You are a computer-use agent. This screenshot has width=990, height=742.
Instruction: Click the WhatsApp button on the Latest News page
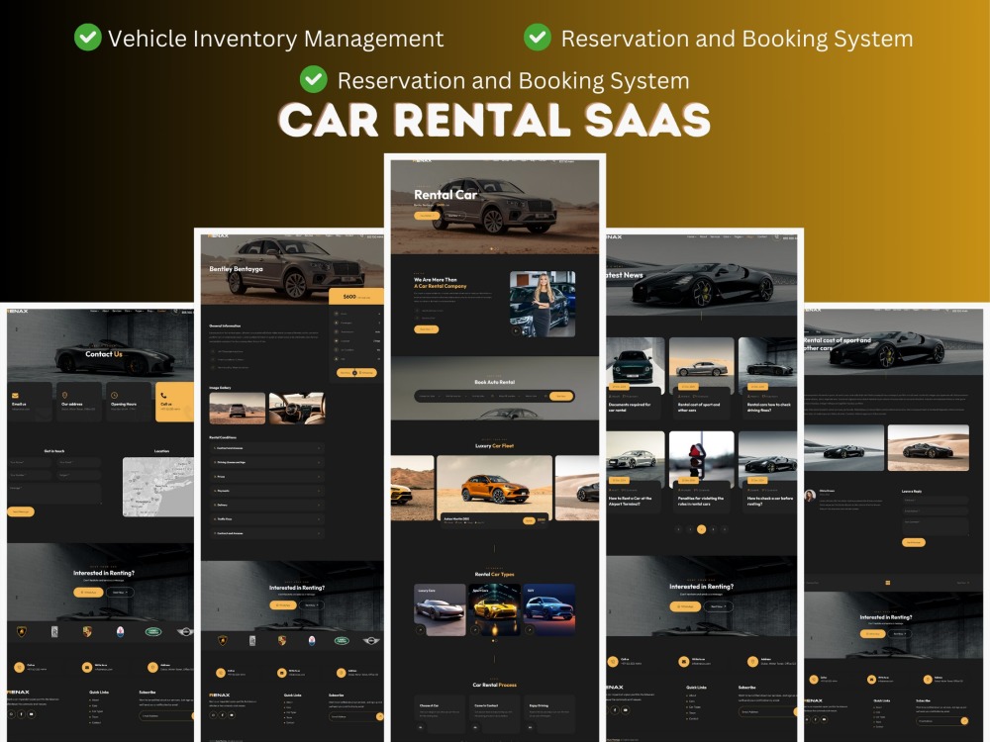point(685,606)
